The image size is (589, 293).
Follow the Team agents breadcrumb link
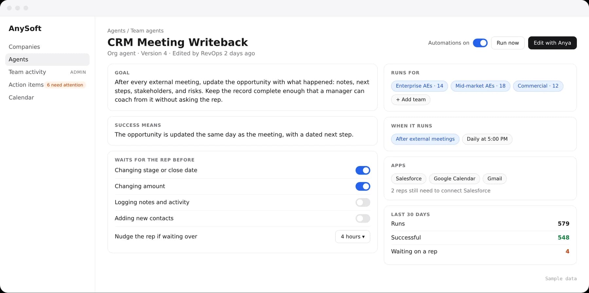[x=147, y=31]
